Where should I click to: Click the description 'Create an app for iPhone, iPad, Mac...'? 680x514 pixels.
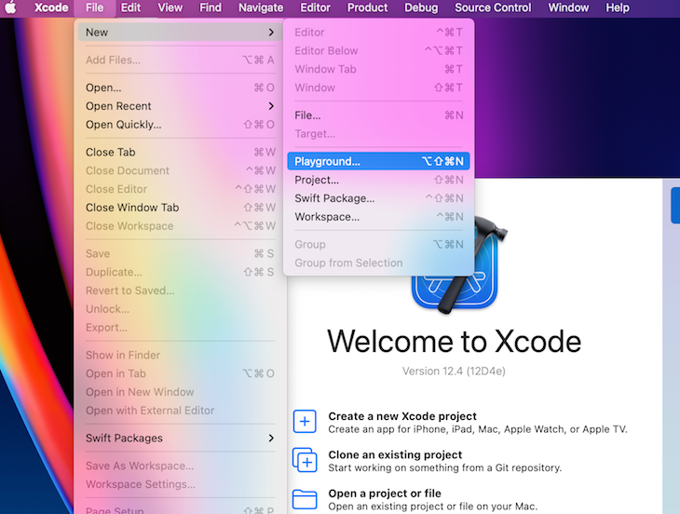tap(478, 429)
